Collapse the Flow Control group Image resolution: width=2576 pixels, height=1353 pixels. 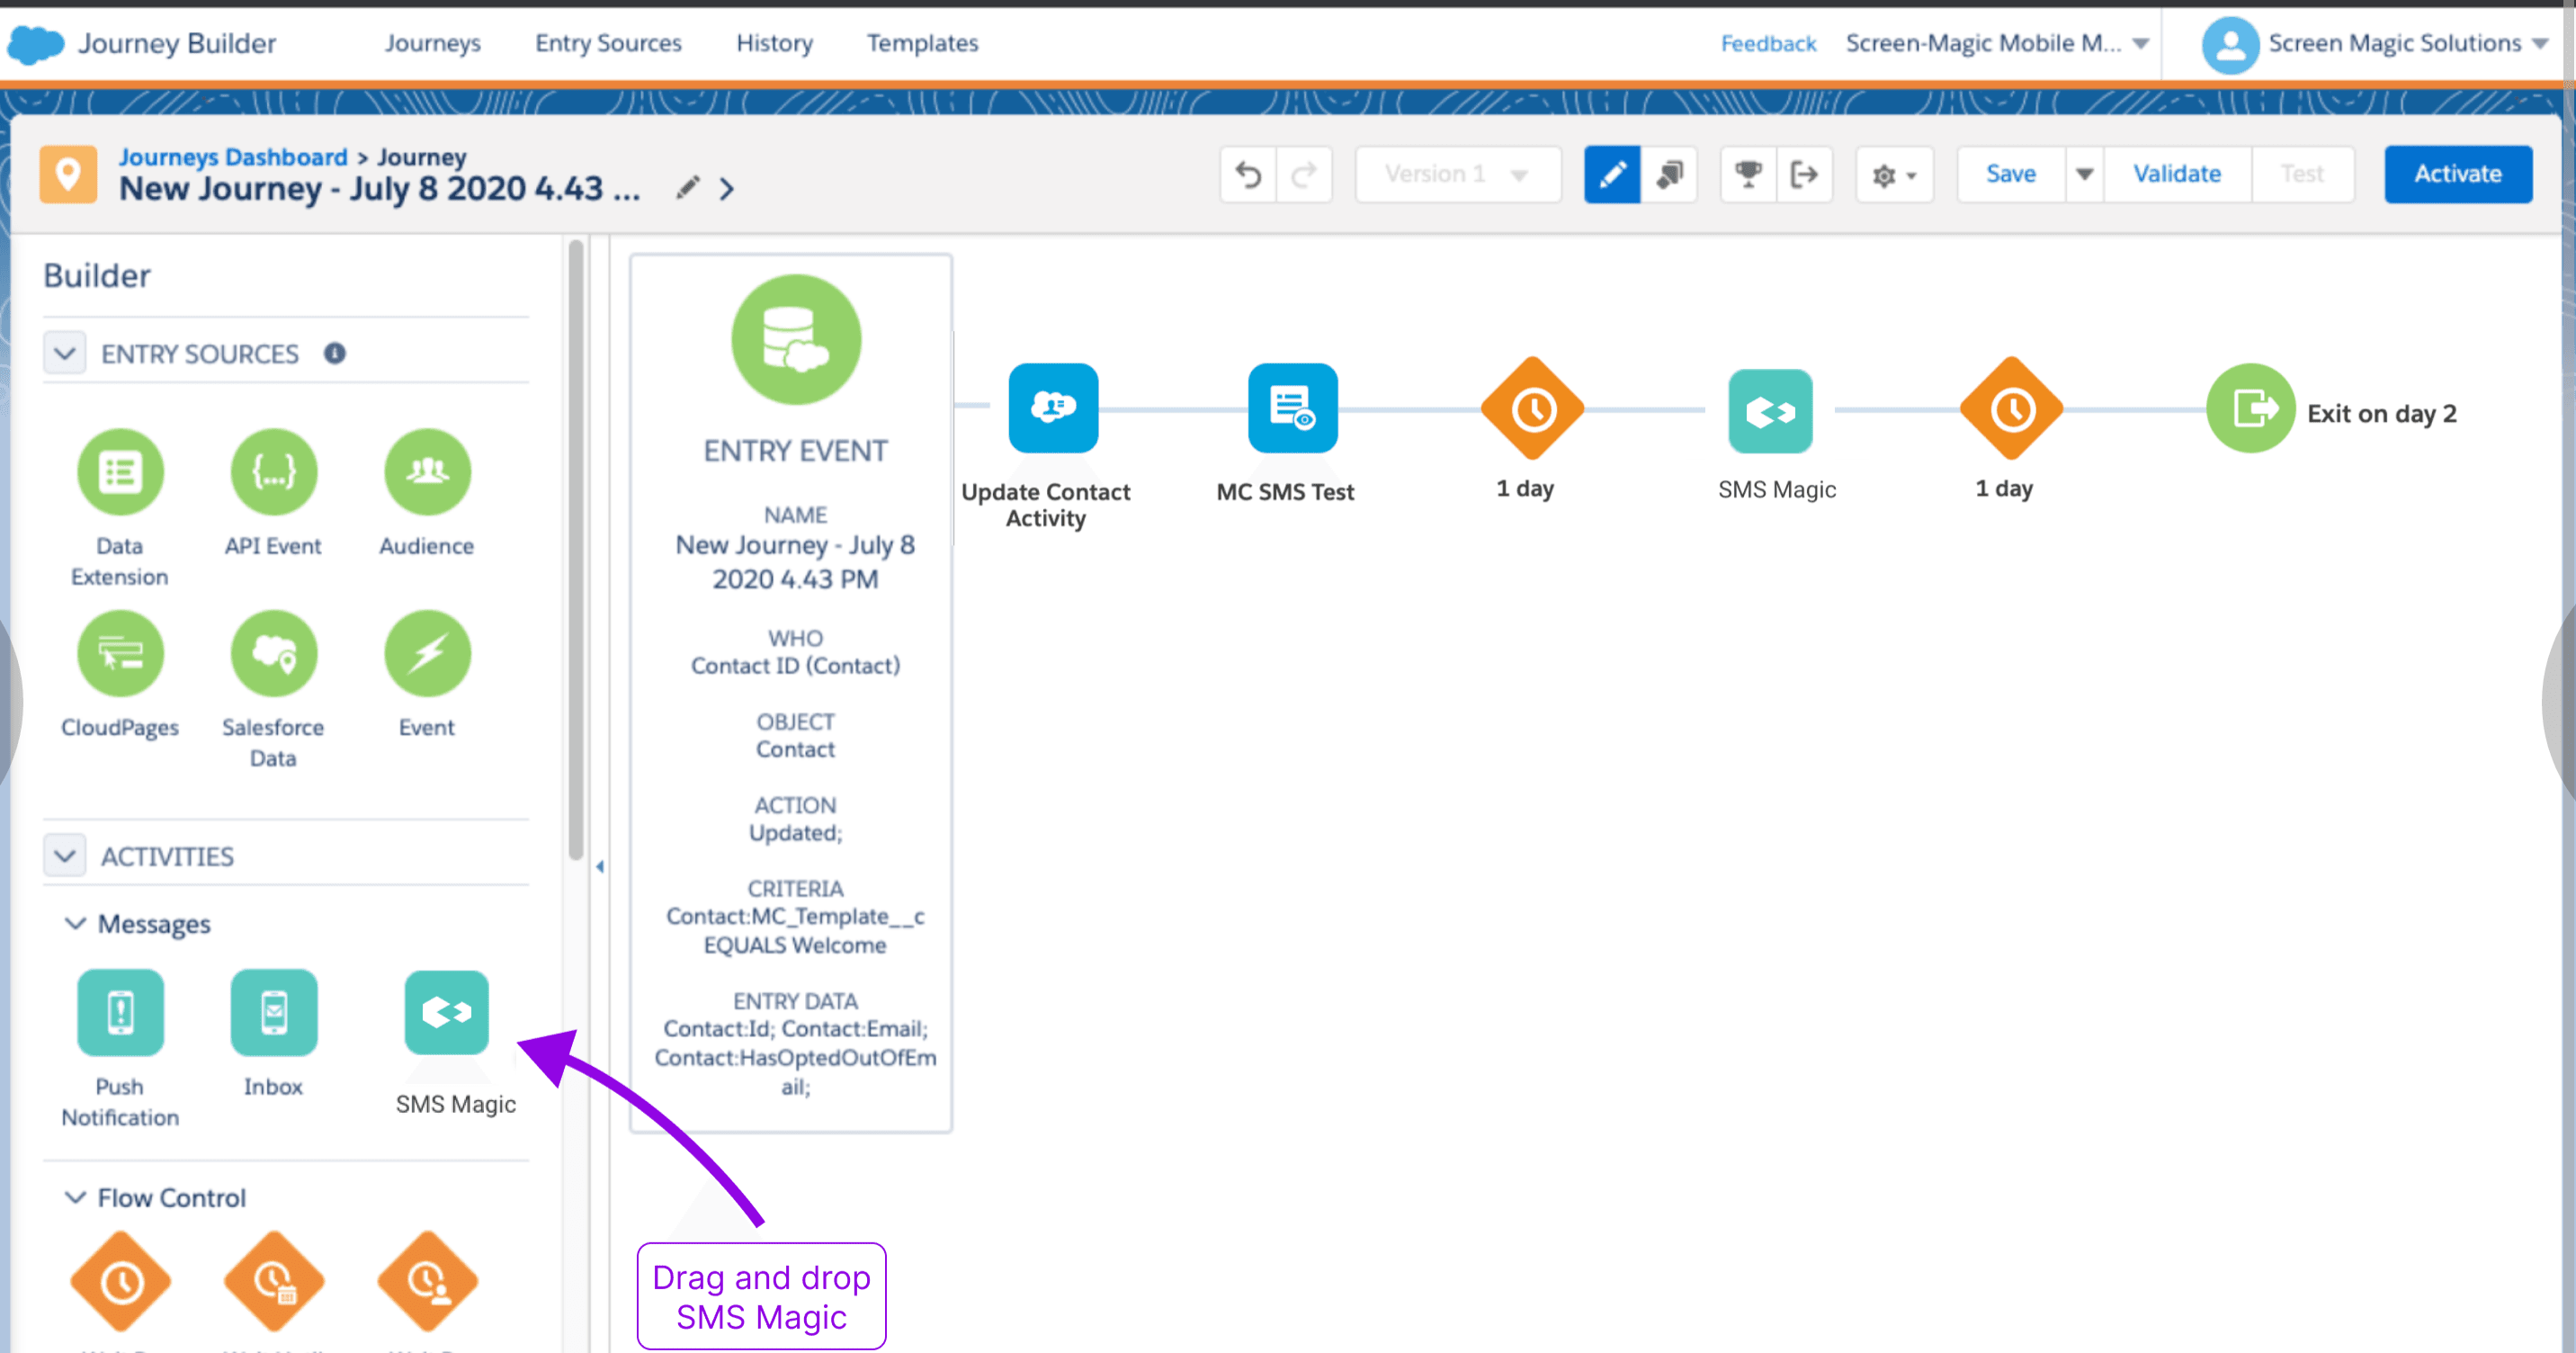(75, 1197)
